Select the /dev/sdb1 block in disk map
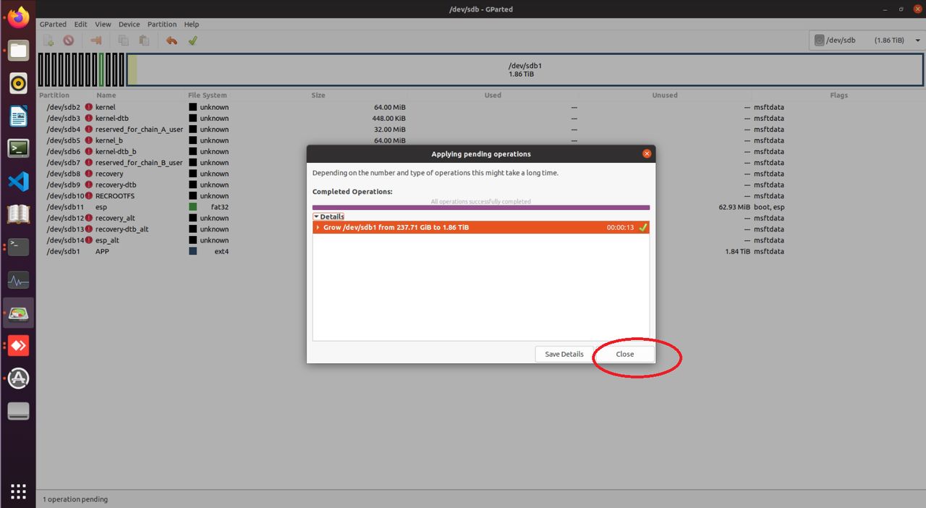The width and height of the screenshot is (926, 508). click(525, 69)
